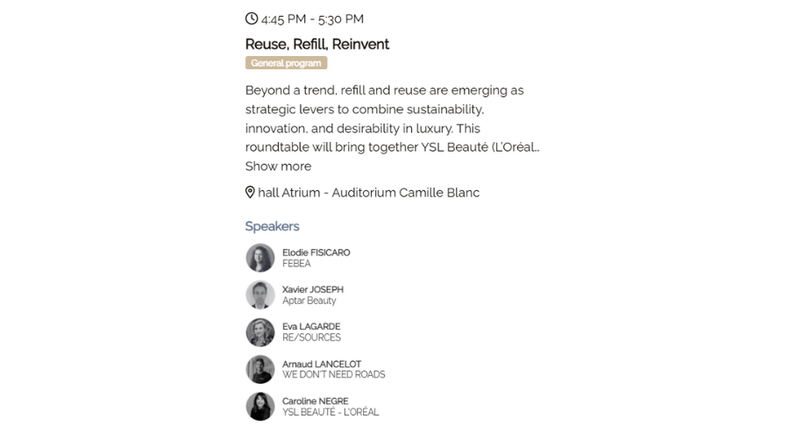Click the YSL BEAUTÉ - L'ORÉAL company label
This screenshot has height=426, width=789.
331,412
